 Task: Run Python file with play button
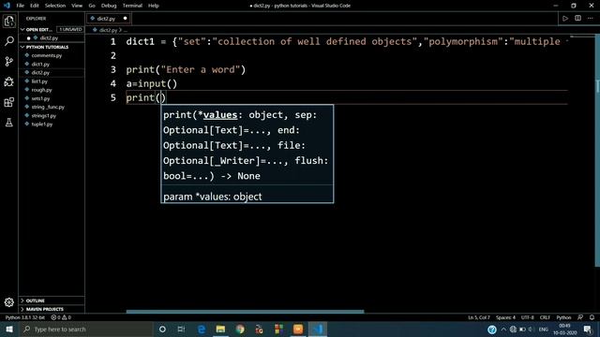(x=564, y=19)
